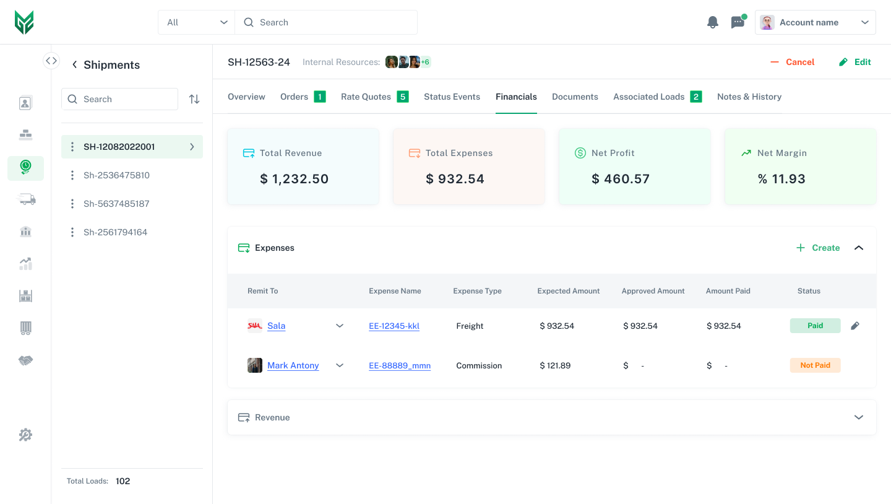Open the Account name dropdown
The height and width of the screenshot is (504, 891).
[816, 22]
